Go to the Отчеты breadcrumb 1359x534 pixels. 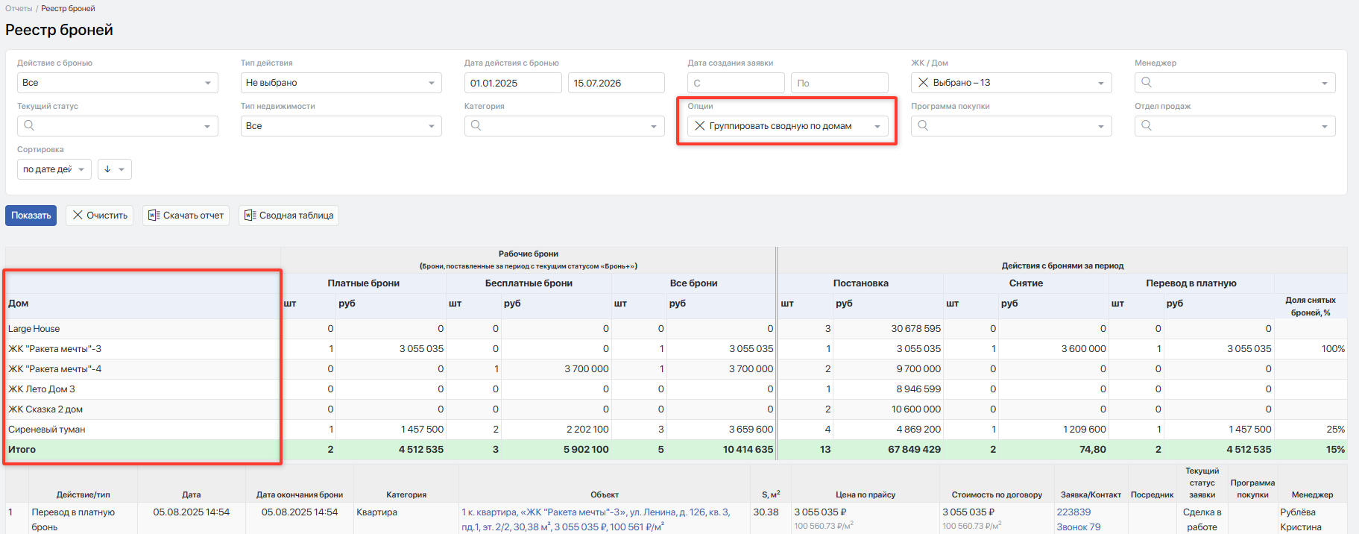point(19,9)
